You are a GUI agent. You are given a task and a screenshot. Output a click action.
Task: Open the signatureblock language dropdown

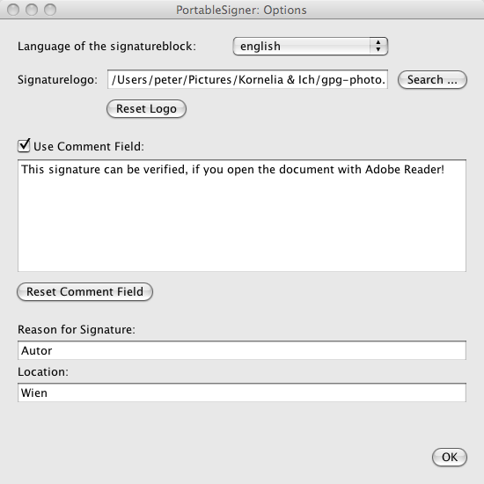pos(311,47)
